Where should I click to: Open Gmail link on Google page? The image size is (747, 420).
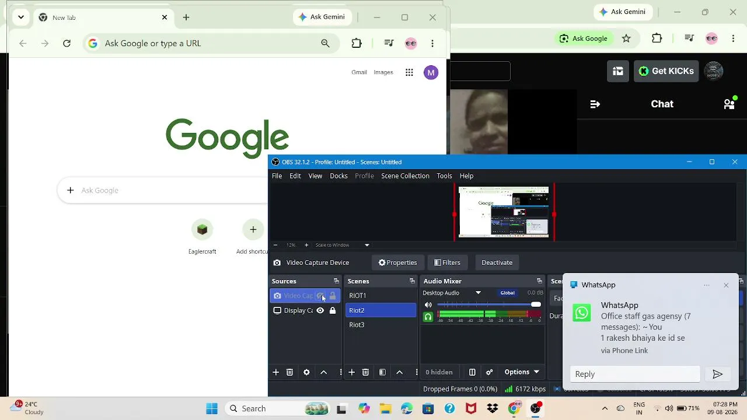[x=359, y=72]
